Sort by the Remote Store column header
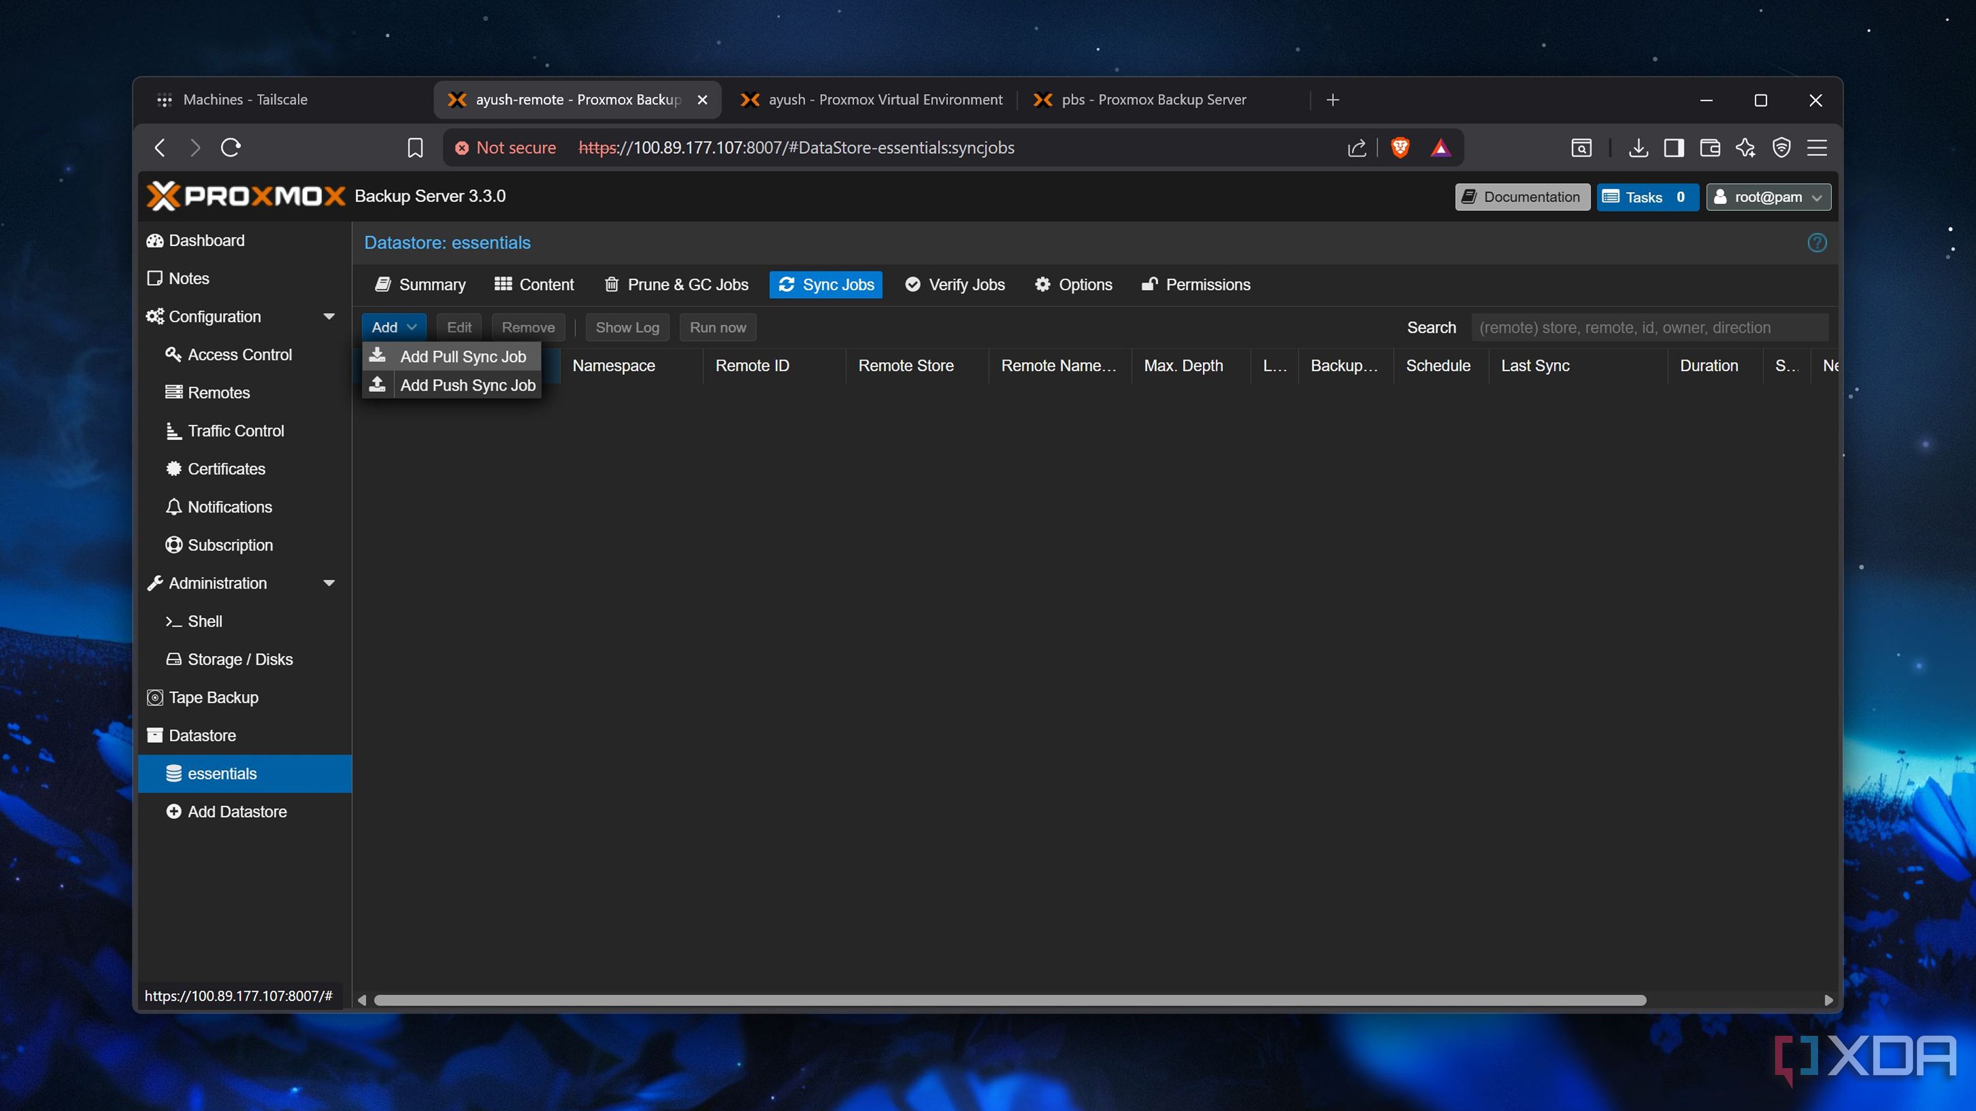This screenshot has height=1111, width=1976. [916, 366]
